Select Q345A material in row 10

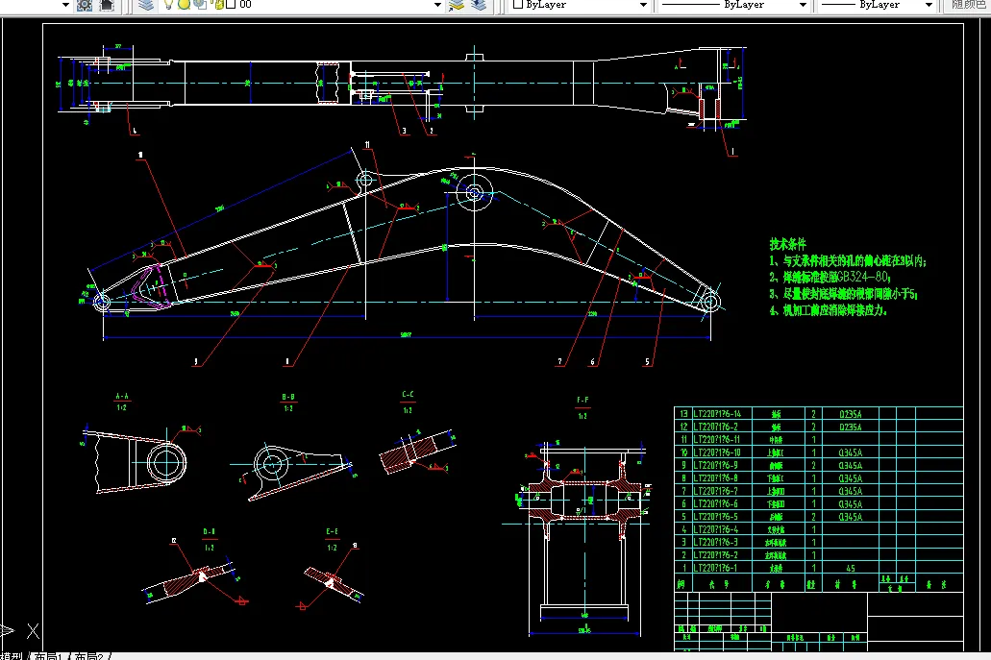[x=850, y=452]
